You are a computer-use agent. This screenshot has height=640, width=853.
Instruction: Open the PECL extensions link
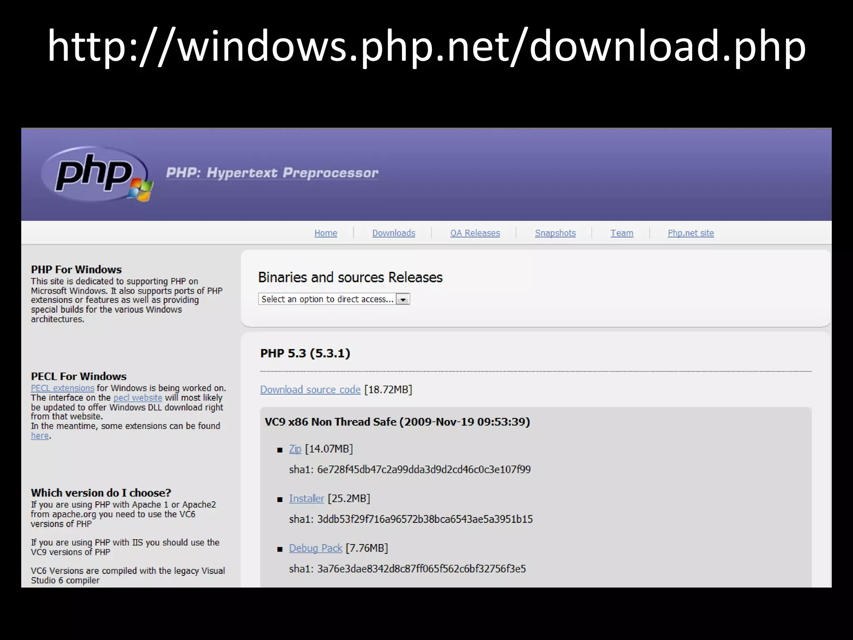(x=62, y=388)
